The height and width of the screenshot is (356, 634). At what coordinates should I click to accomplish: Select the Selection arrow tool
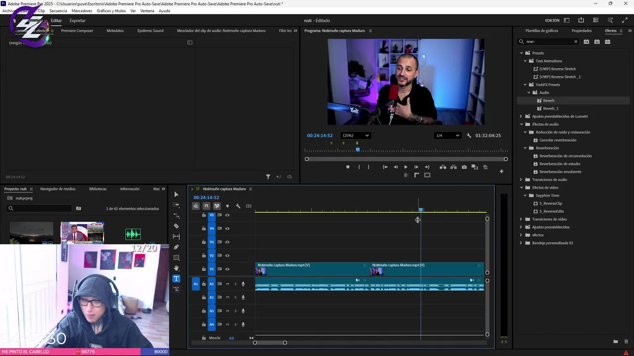[x=176, y=194]
